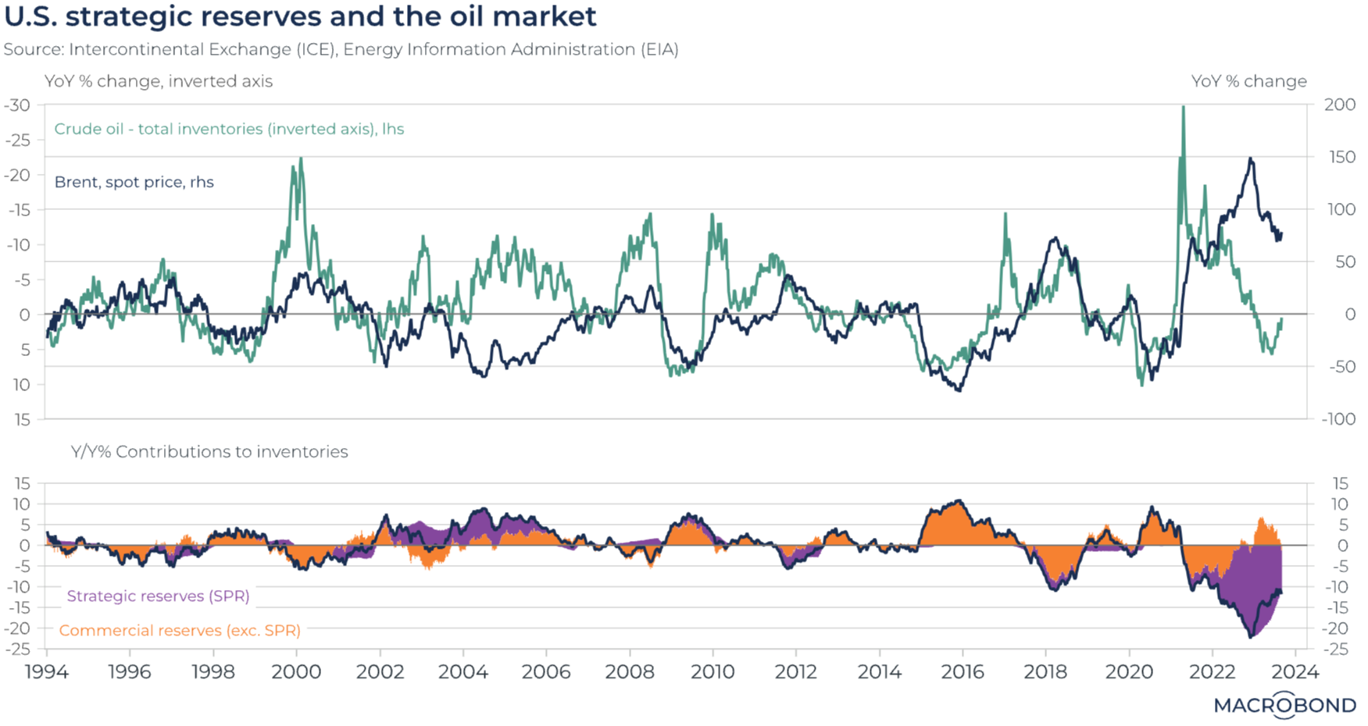
Task: Select the Brent spot price legend label
Action: click(x=134, y=182)
